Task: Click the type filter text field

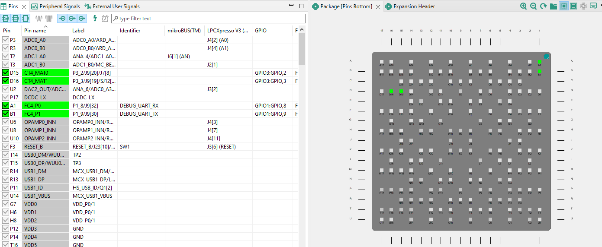Action: pos(208,19)
